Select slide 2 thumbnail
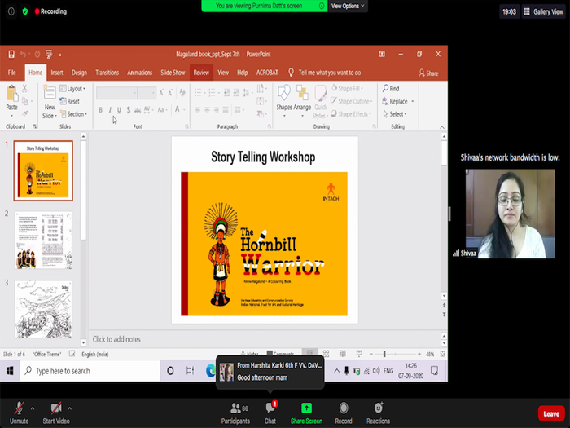Viewport: 570px width, 428px height. point(43,240)
